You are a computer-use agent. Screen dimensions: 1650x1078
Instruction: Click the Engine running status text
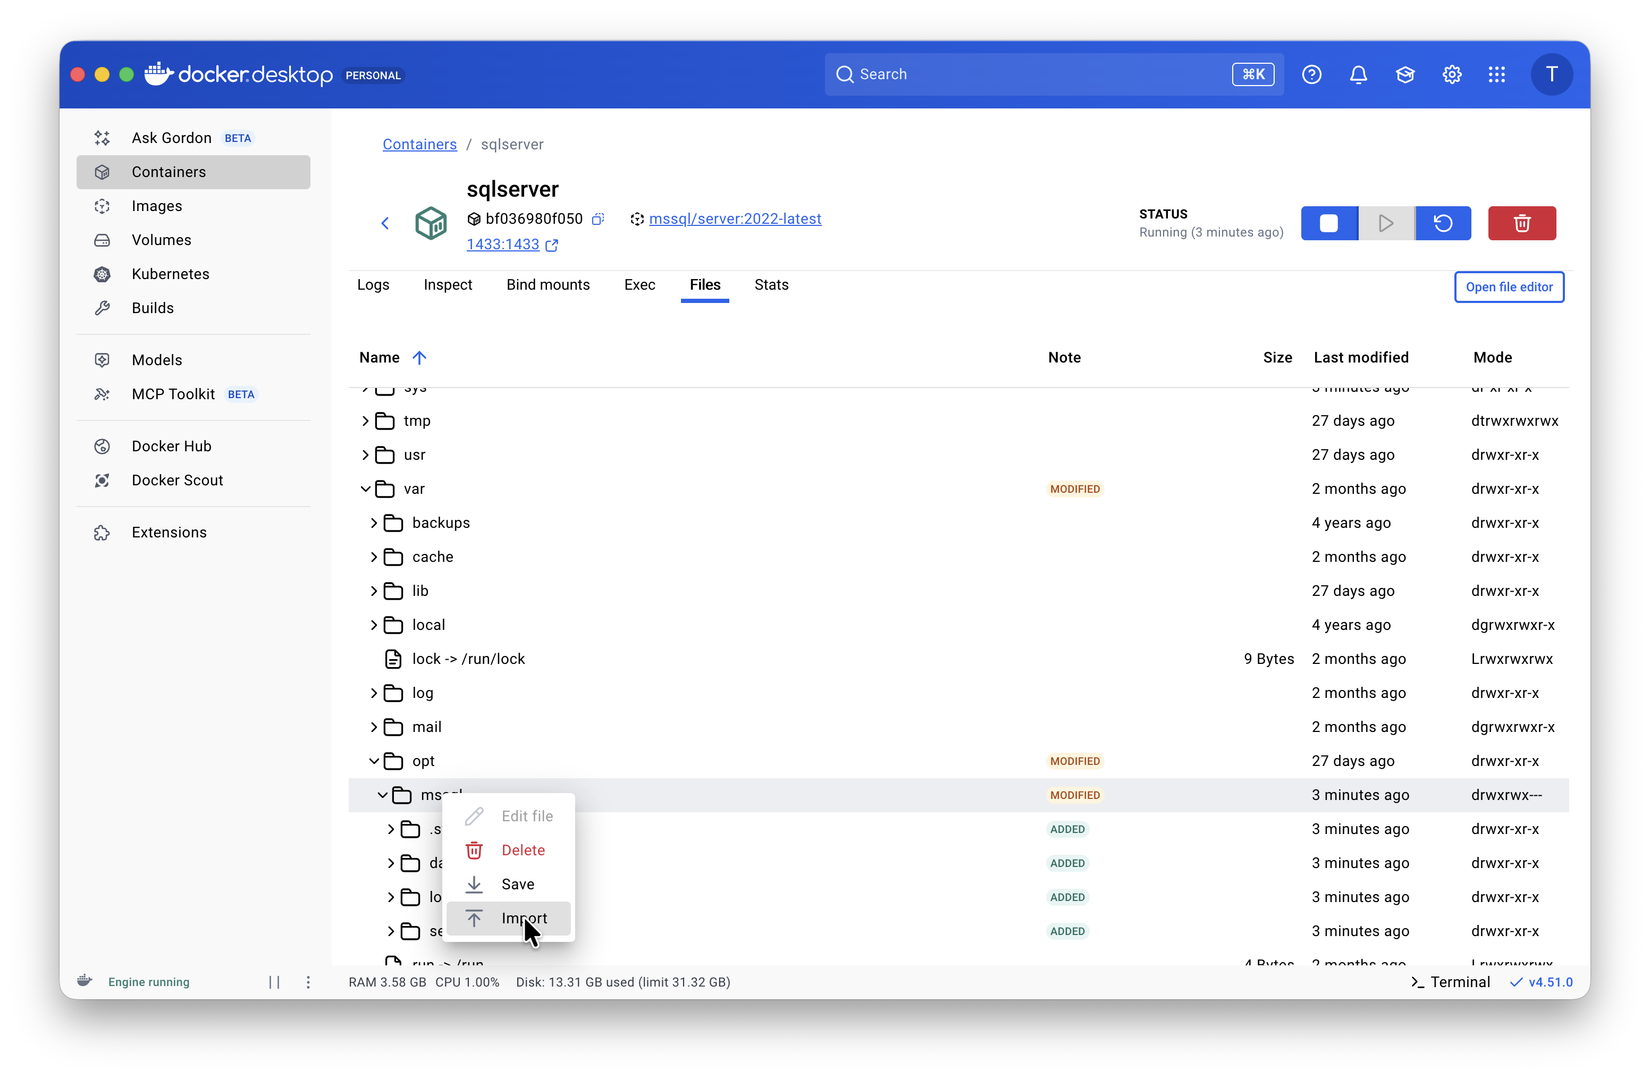148,982
